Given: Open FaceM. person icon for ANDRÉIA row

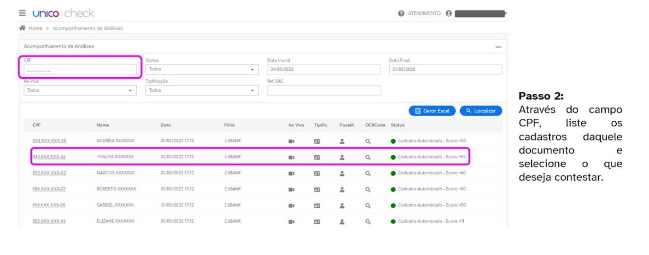Looking at the screenshot, I should click(342, 142).
